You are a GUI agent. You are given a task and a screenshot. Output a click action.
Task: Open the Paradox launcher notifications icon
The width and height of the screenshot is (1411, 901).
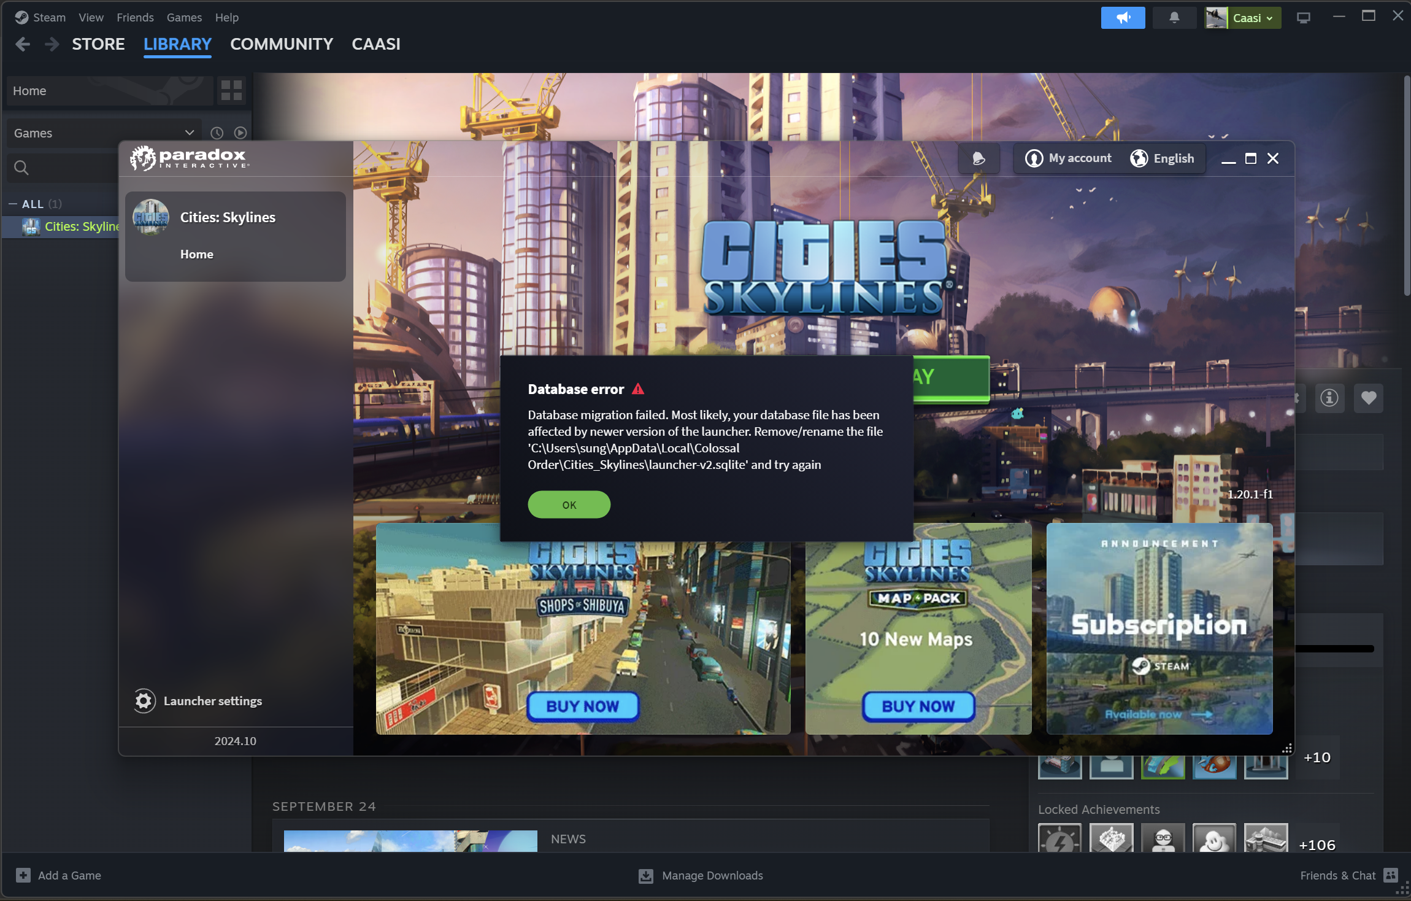tap(979, 158)
